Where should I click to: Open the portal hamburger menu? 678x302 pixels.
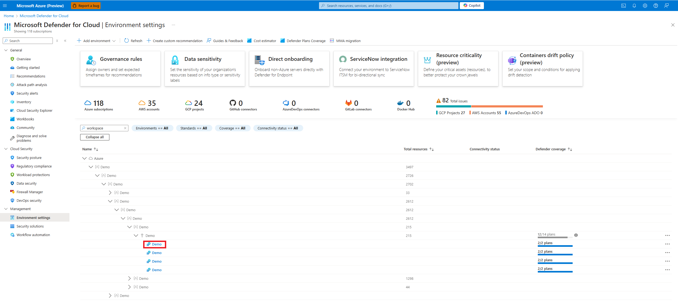(x=5, y=6)
